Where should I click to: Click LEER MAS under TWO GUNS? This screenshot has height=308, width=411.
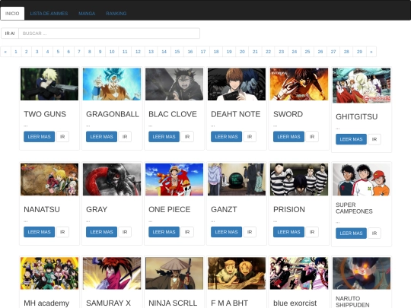click(x=39, y=137)
